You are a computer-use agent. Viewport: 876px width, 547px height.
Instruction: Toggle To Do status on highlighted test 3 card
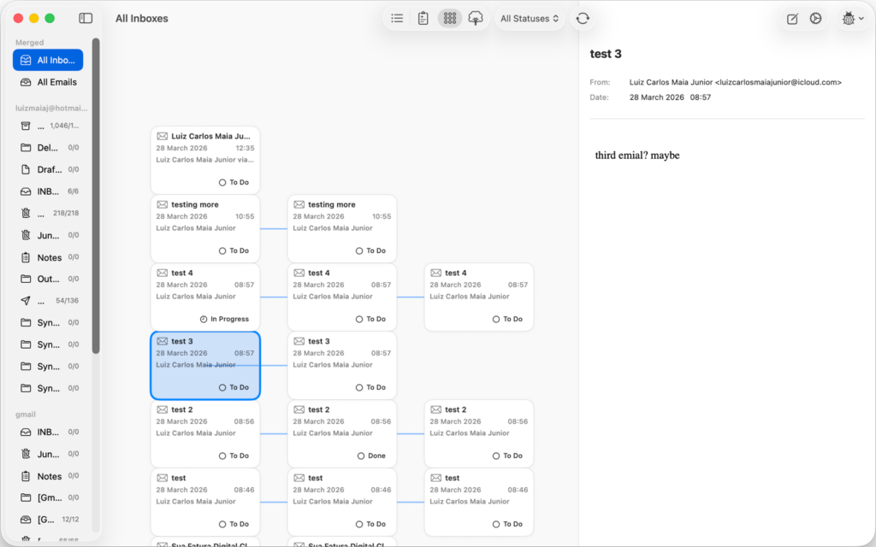coord(234,387)
